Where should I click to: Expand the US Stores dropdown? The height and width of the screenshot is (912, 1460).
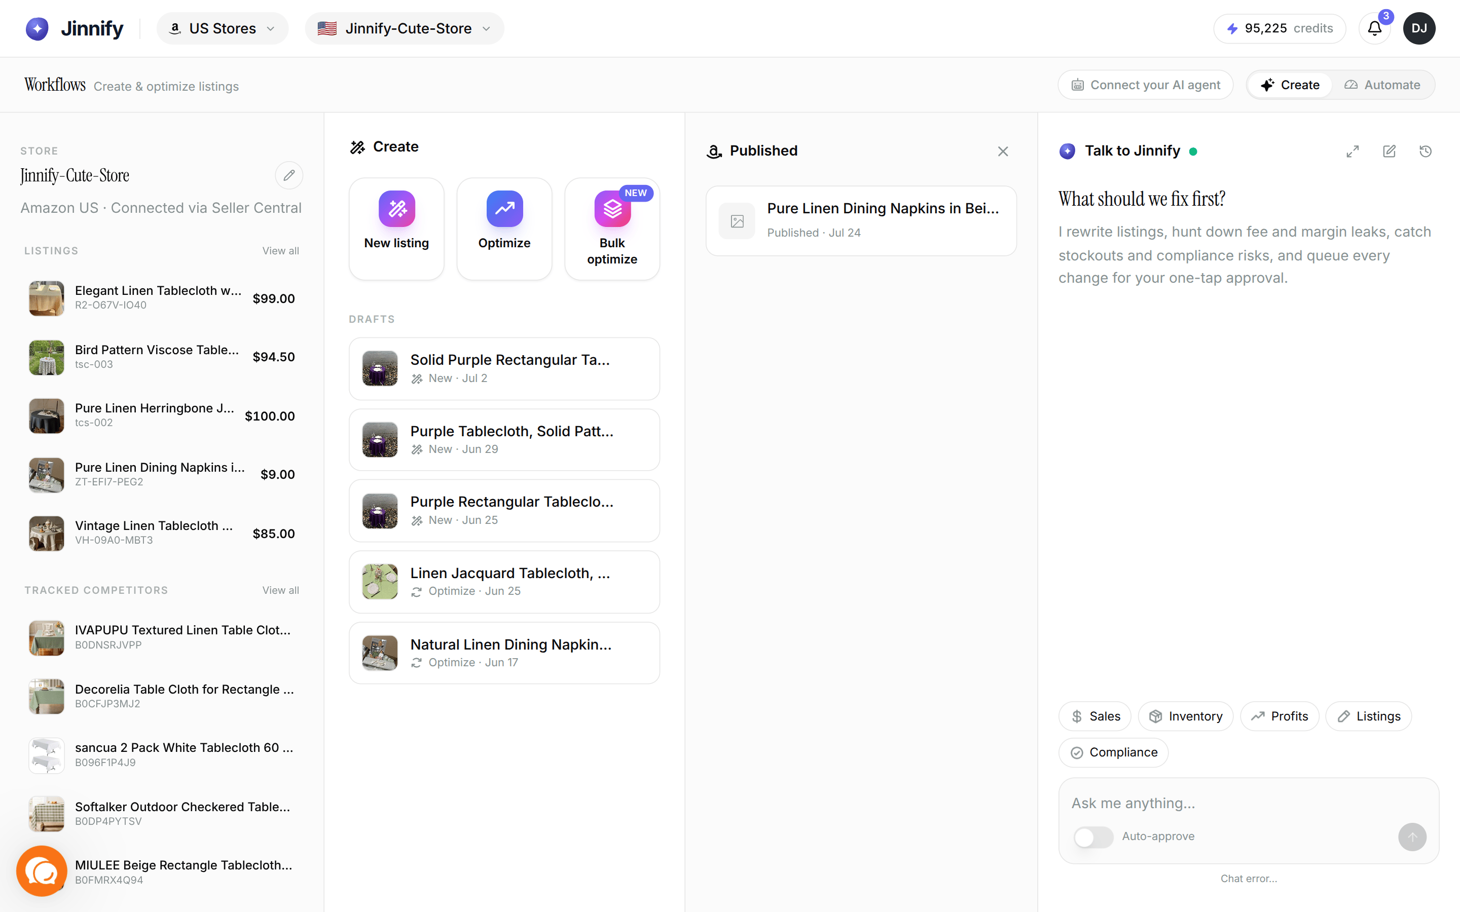[x=222, y=28]
